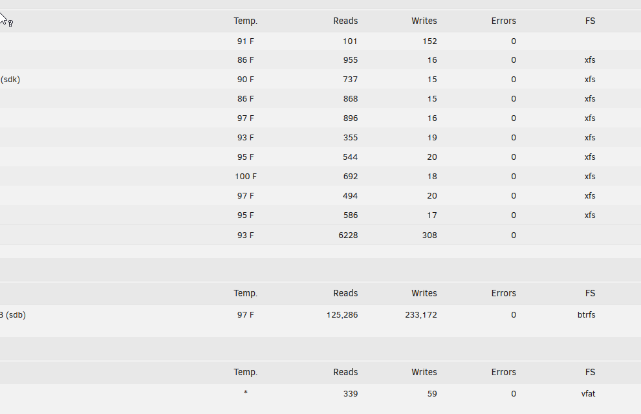Click the Errors header in the top table

click(504, 21)
